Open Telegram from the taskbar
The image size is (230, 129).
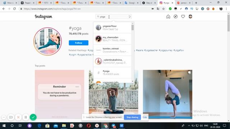click(x=114, y=126)
